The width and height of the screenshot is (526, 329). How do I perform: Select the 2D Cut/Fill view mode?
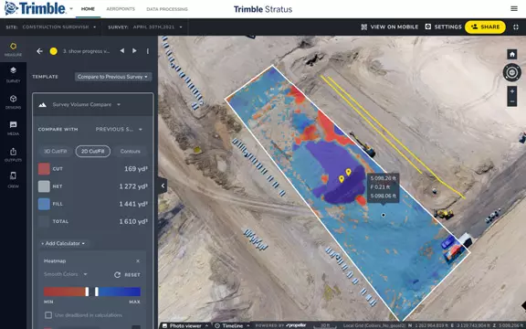click(93, 152)
